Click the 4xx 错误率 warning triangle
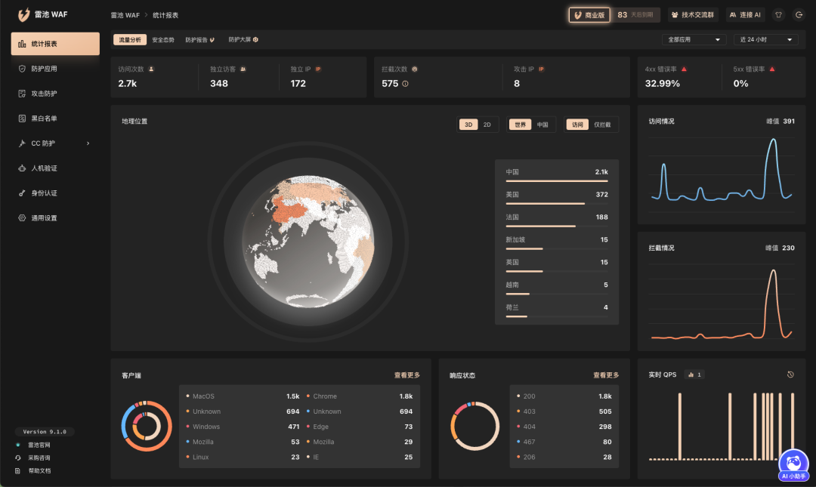This screenshot has height=487, width=816. (x=684, y=69)
